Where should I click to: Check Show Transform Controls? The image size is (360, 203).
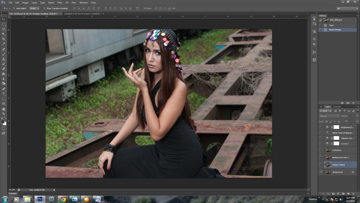pyautogui.click(x=44, y=8)
